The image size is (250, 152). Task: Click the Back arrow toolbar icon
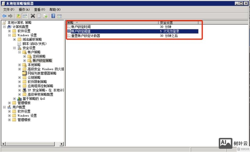coord(4,16)
